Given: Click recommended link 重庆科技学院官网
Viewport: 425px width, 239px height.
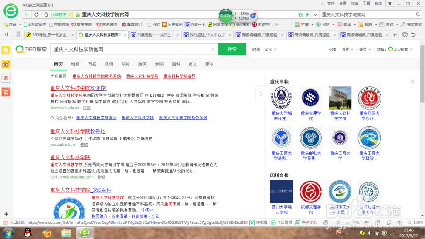Looking at the screenshot, I should [179, 77].
